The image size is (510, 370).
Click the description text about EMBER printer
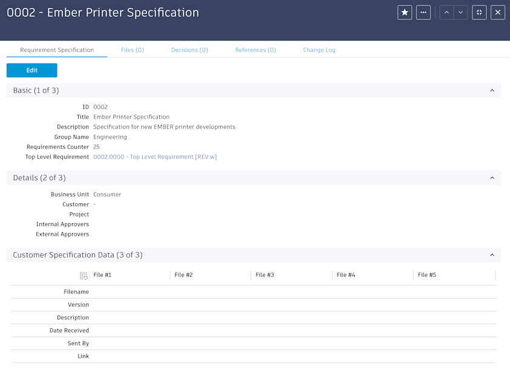tap(165, 127)
